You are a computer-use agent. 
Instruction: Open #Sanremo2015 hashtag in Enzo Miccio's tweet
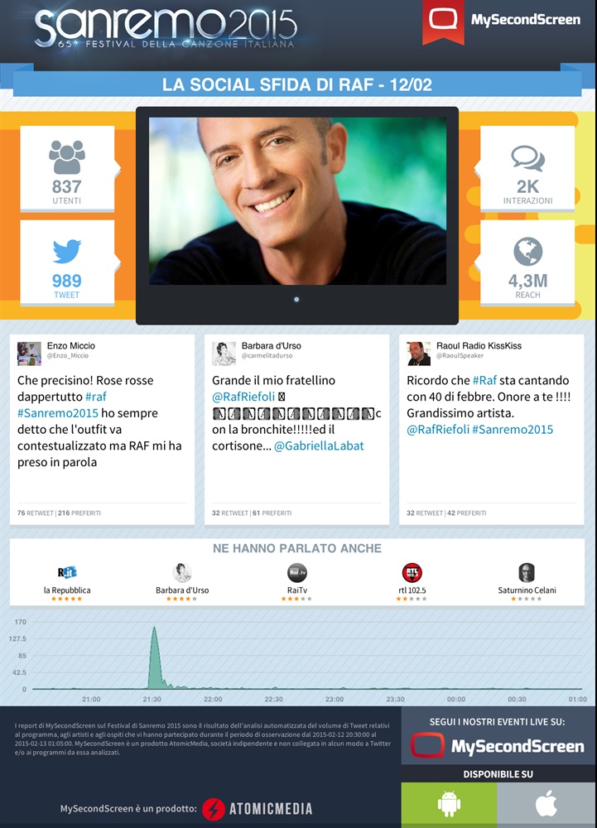click(x=58, y=413)
